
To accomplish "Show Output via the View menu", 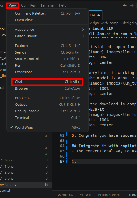I will click(x=47, y=105).
